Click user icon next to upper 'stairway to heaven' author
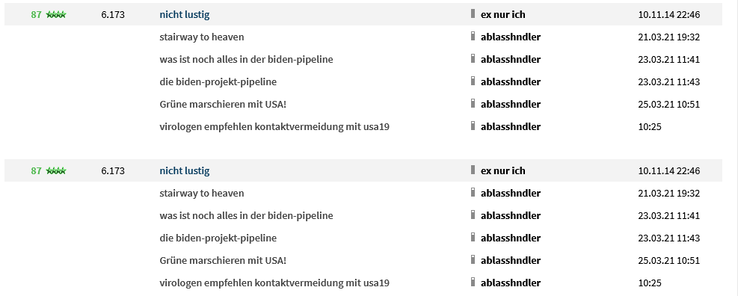The image size is (738, 296). click(473, 36)
